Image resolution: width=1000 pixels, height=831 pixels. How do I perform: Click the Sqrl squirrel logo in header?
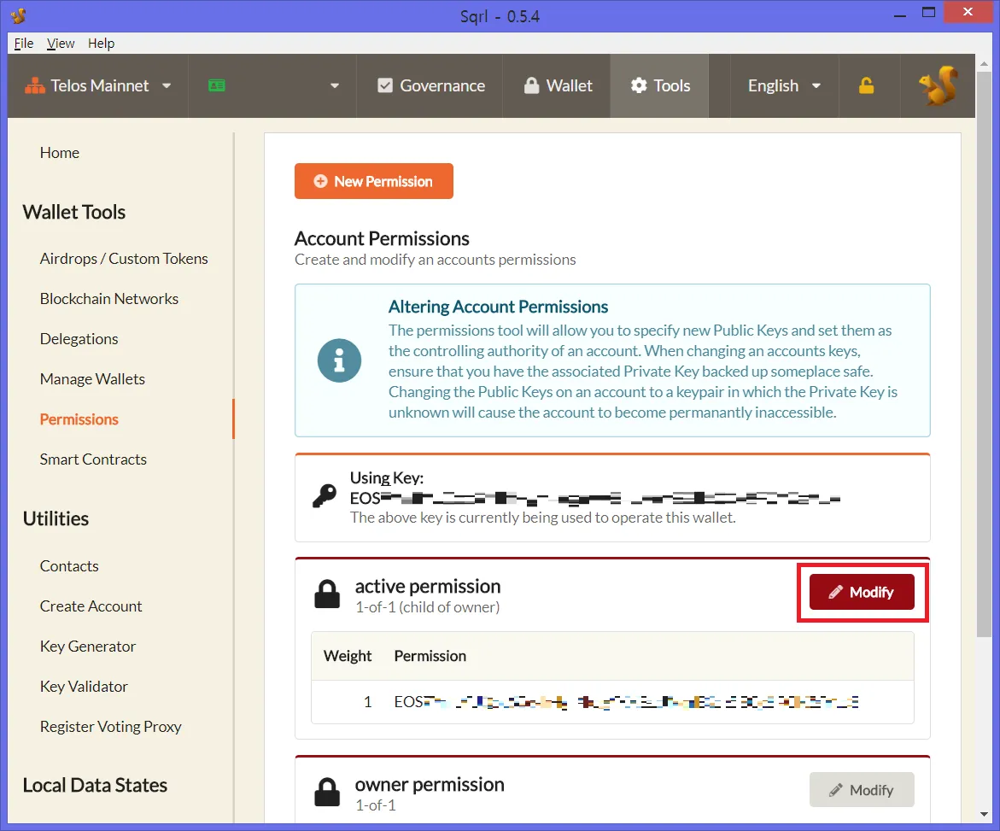coord(938,85)
